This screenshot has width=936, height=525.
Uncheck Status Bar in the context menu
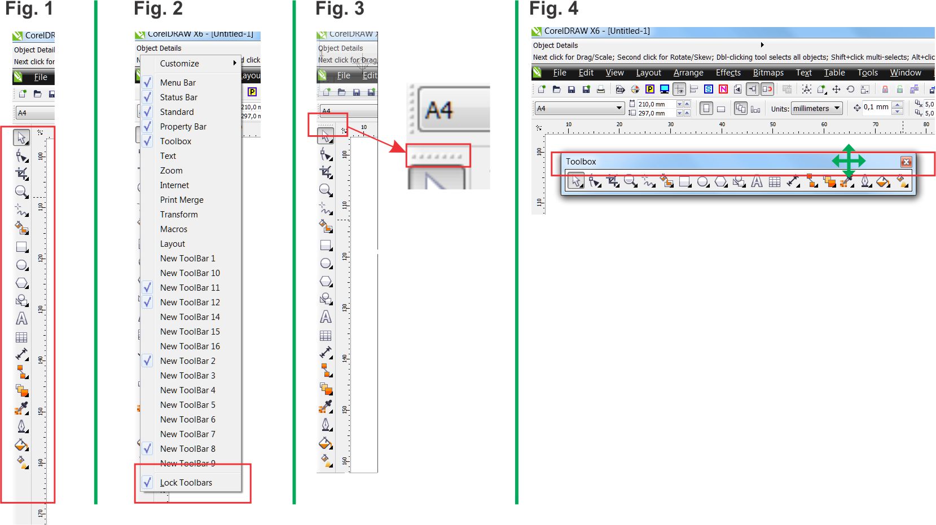pyautogui.click(x=191, y=97)
